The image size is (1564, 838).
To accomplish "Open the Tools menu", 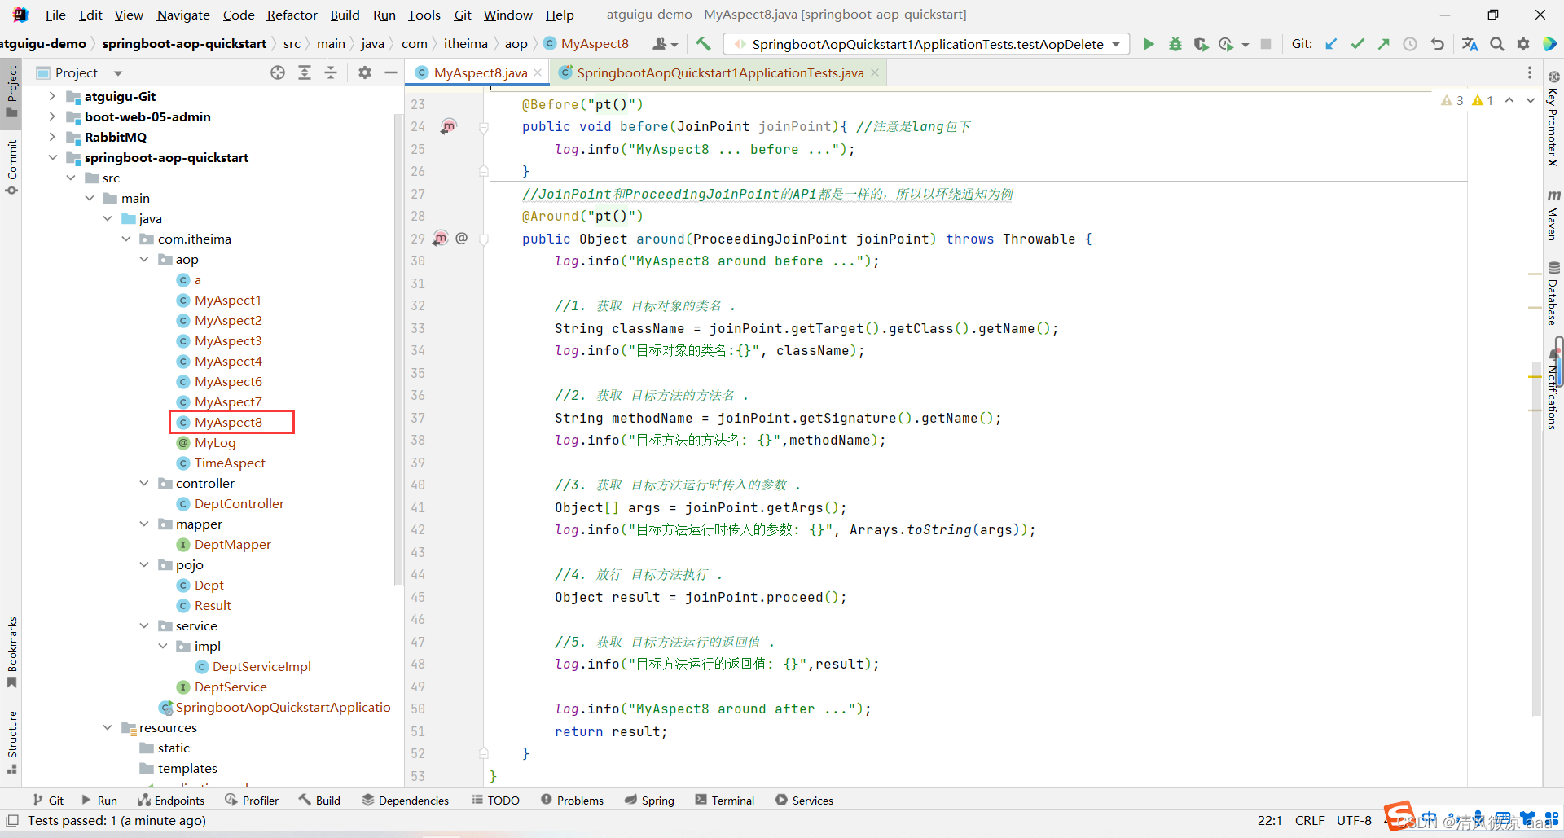I will click(x=424, y=15).
